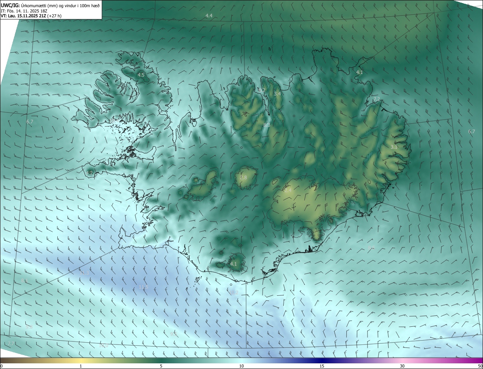Click the colorbar tick label 1
This screenshot has height=369, width=483.
pyautogui.click(x=81, y=366)
